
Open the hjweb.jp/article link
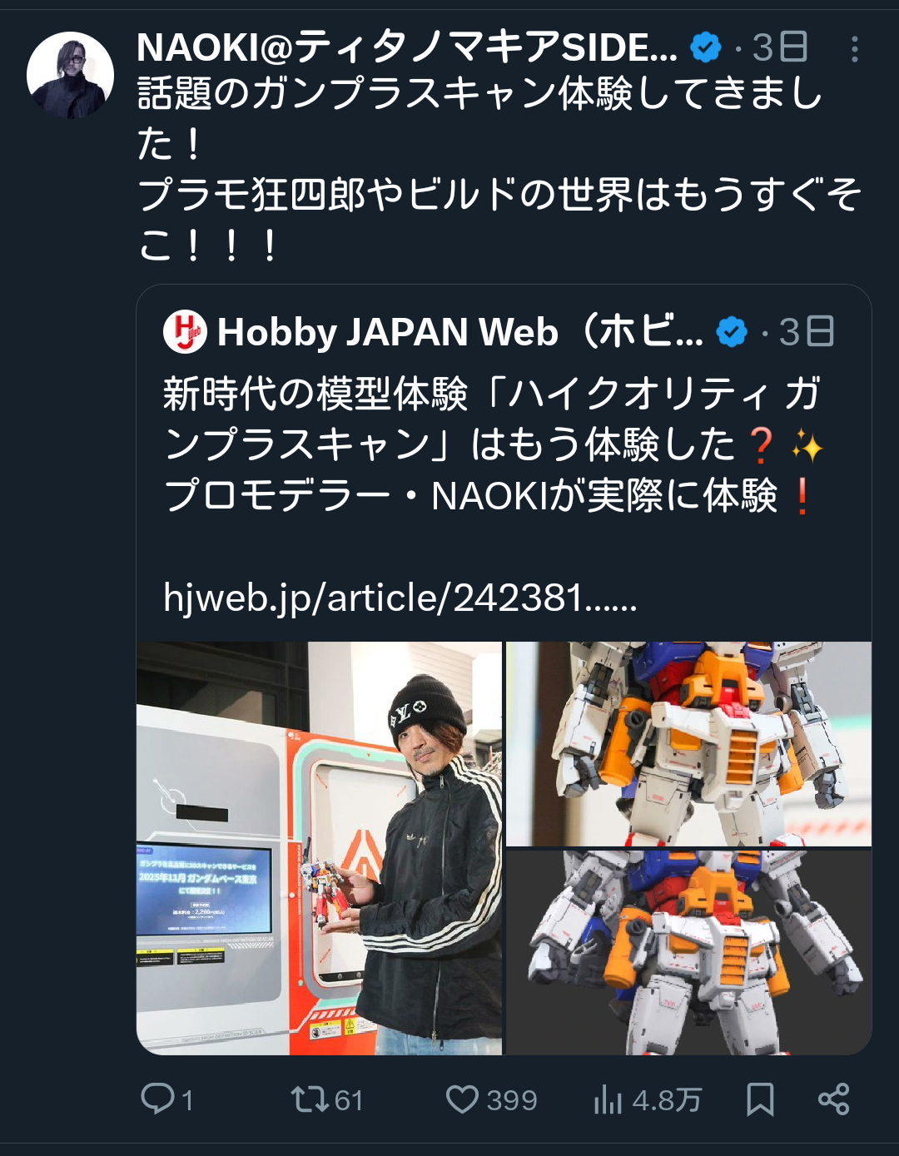coord(400,598)
